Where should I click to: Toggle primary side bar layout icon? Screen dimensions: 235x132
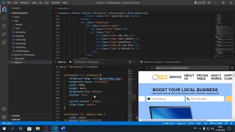click(x=196, y=3)
